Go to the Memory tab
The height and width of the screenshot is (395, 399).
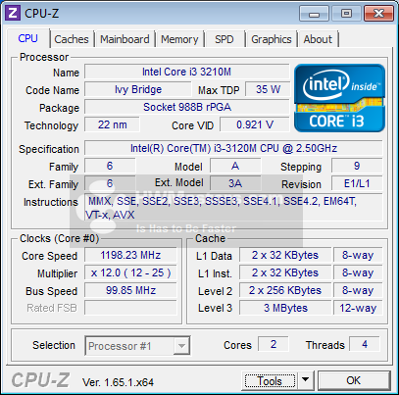coord(179,39)
